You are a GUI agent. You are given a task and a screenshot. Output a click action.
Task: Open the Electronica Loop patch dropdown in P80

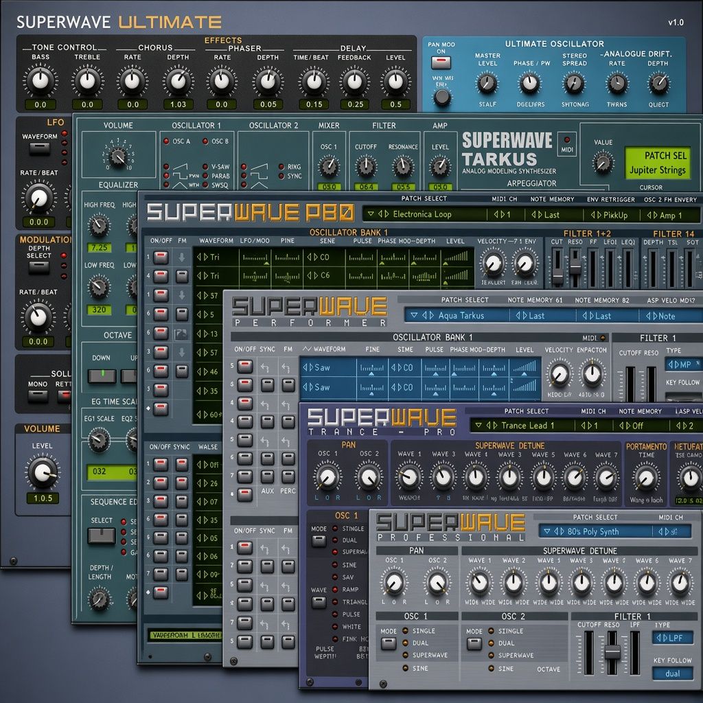point(424,214)
